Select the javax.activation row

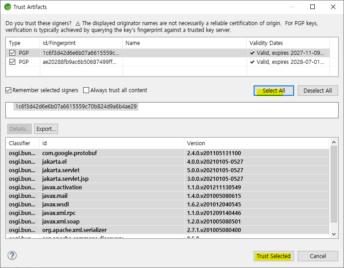click(168, 188)
